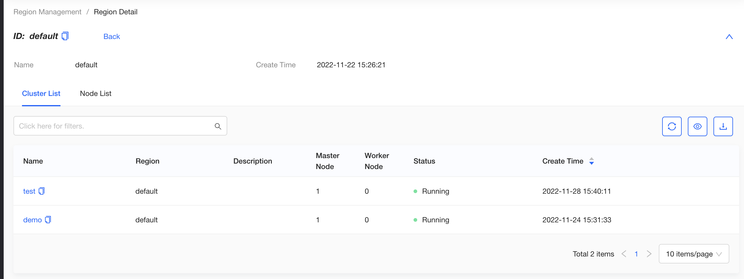Navigate to Region Management breadcrumb
Screen dimensions: 744x279
pos(47,12)
